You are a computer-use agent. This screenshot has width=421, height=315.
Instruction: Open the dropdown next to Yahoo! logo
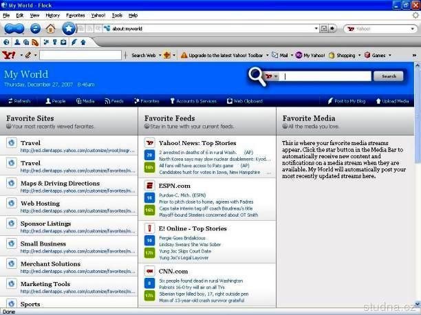pos(21,55)
